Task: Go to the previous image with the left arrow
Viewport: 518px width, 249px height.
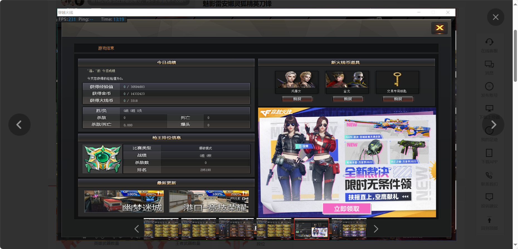Action: 19,125
